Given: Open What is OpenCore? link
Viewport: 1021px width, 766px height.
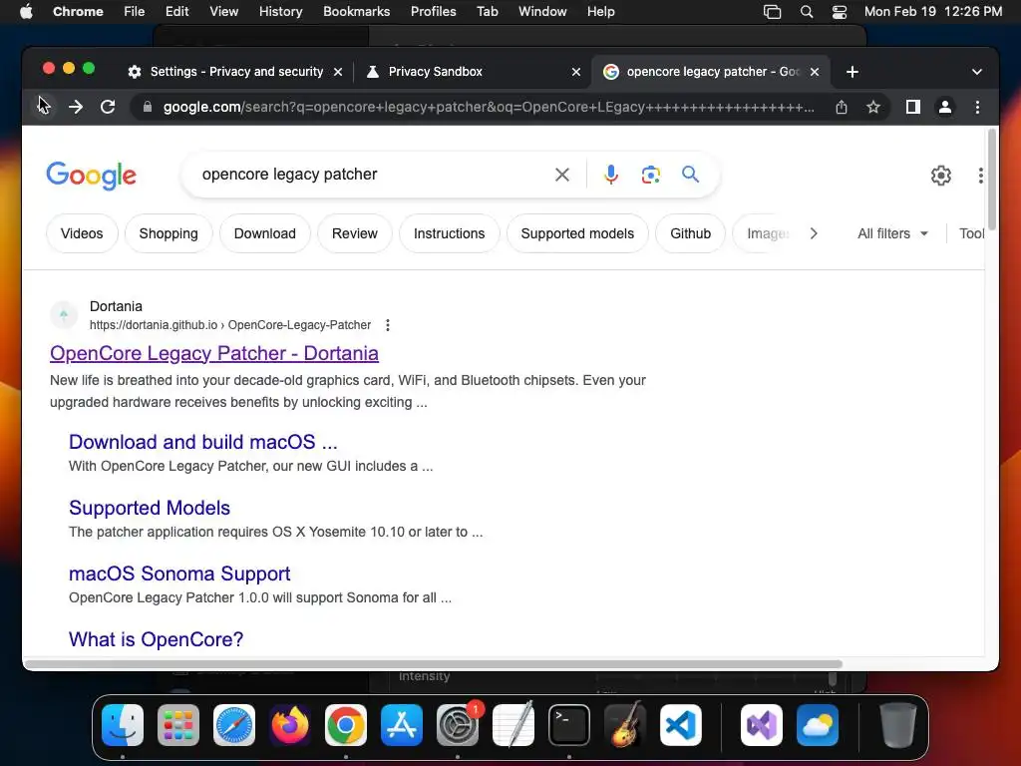Looking at the screenshot, I should (157, 639).
